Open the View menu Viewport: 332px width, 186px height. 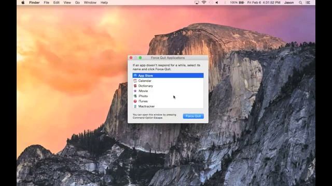67,3
